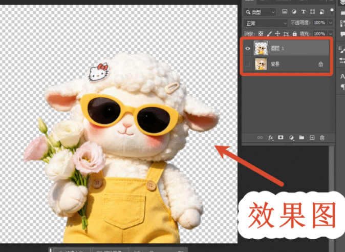Screen dimensions: 345x252
Task: Click the 背景 layer lock icon
Action: tap(321, 64)
